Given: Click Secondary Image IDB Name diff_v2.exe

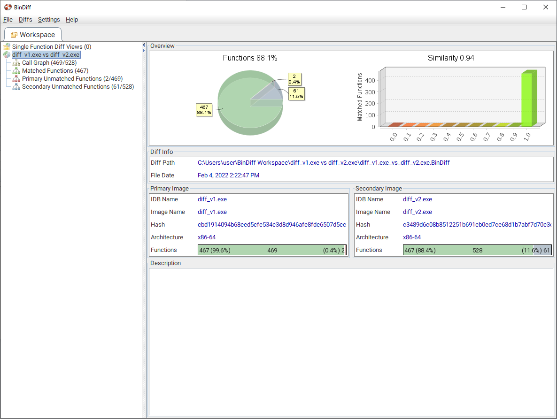Looking at the screenshot, I should click(x=418, y=199).
